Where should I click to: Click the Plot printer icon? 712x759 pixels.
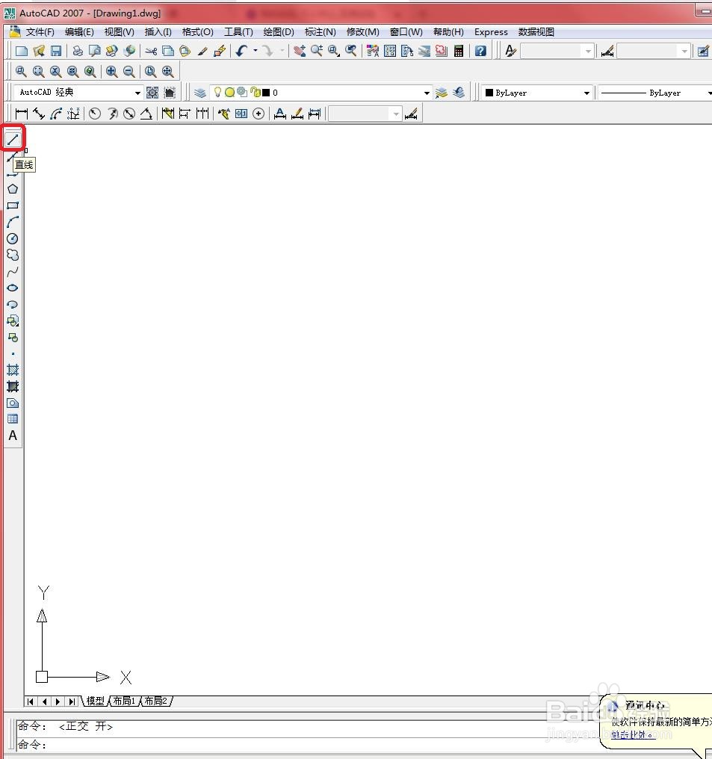pos(78,51)
